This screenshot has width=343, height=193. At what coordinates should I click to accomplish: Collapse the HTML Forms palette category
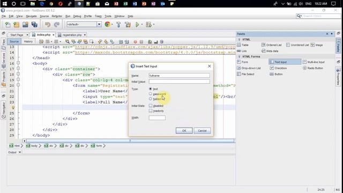[239, 57]
